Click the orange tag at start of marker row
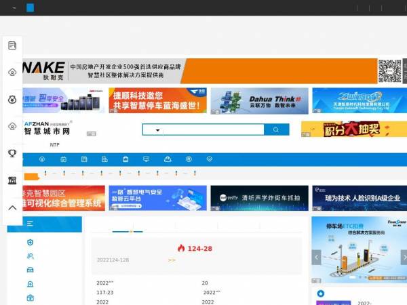Viewport: 407px width, 305px height. click(x=31, y=177)
